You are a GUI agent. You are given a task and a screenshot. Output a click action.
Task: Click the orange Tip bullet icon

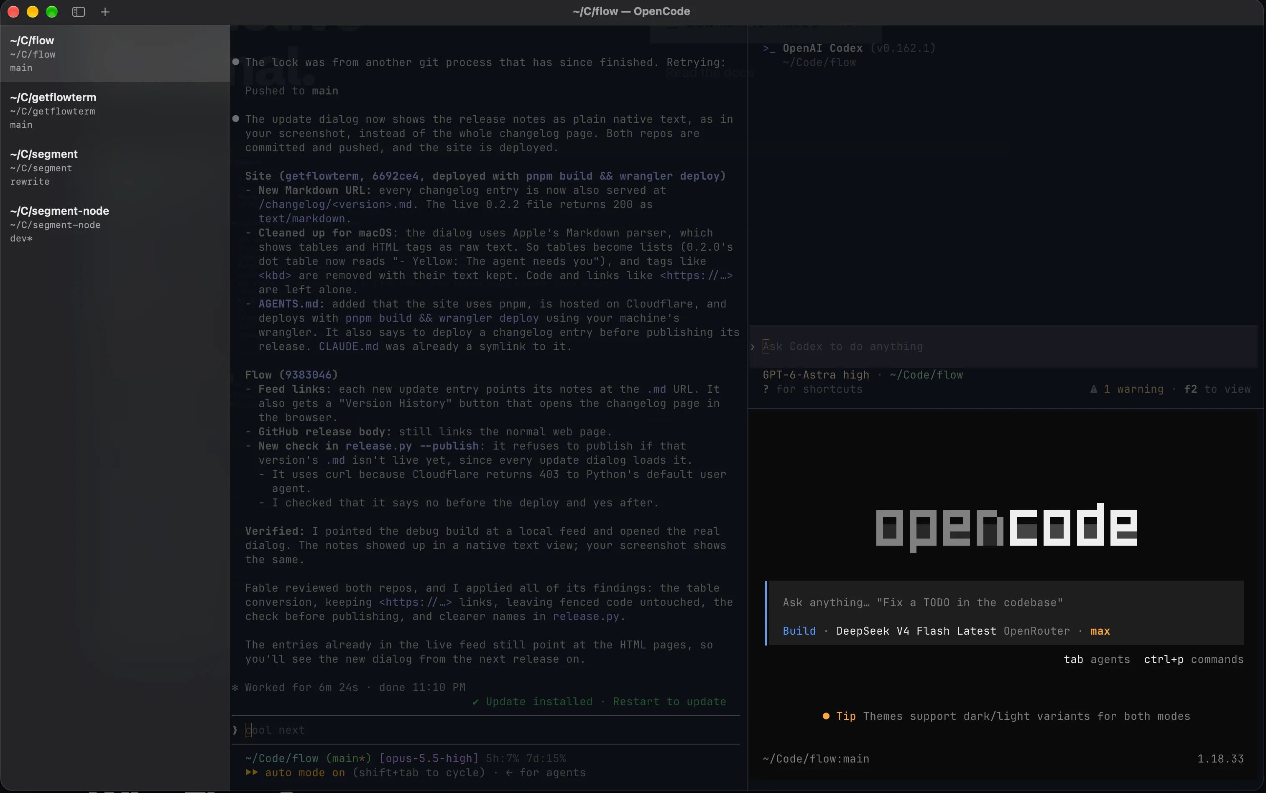(826, 716)
